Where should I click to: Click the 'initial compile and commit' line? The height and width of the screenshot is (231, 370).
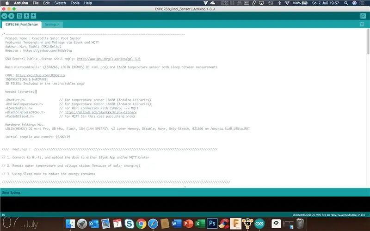point(37,137)
